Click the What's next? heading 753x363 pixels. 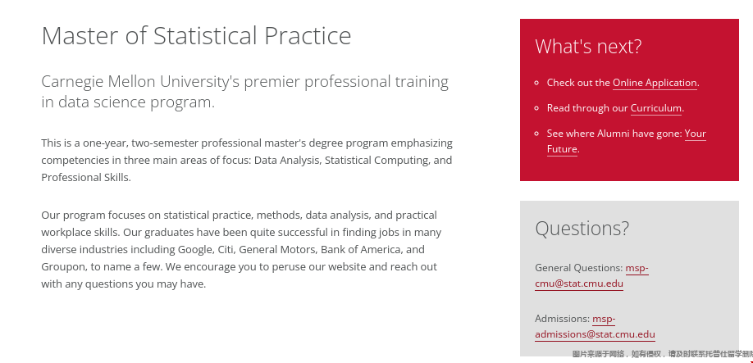pyautogui.click(x=588, y=47)
